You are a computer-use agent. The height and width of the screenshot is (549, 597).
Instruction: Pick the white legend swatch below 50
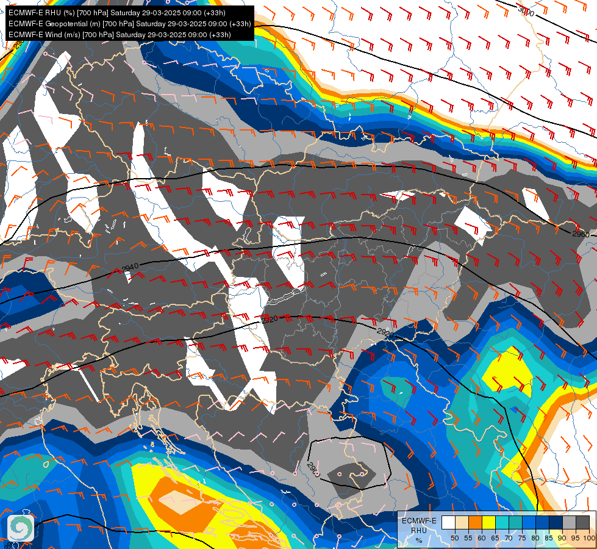click(448, 522)
